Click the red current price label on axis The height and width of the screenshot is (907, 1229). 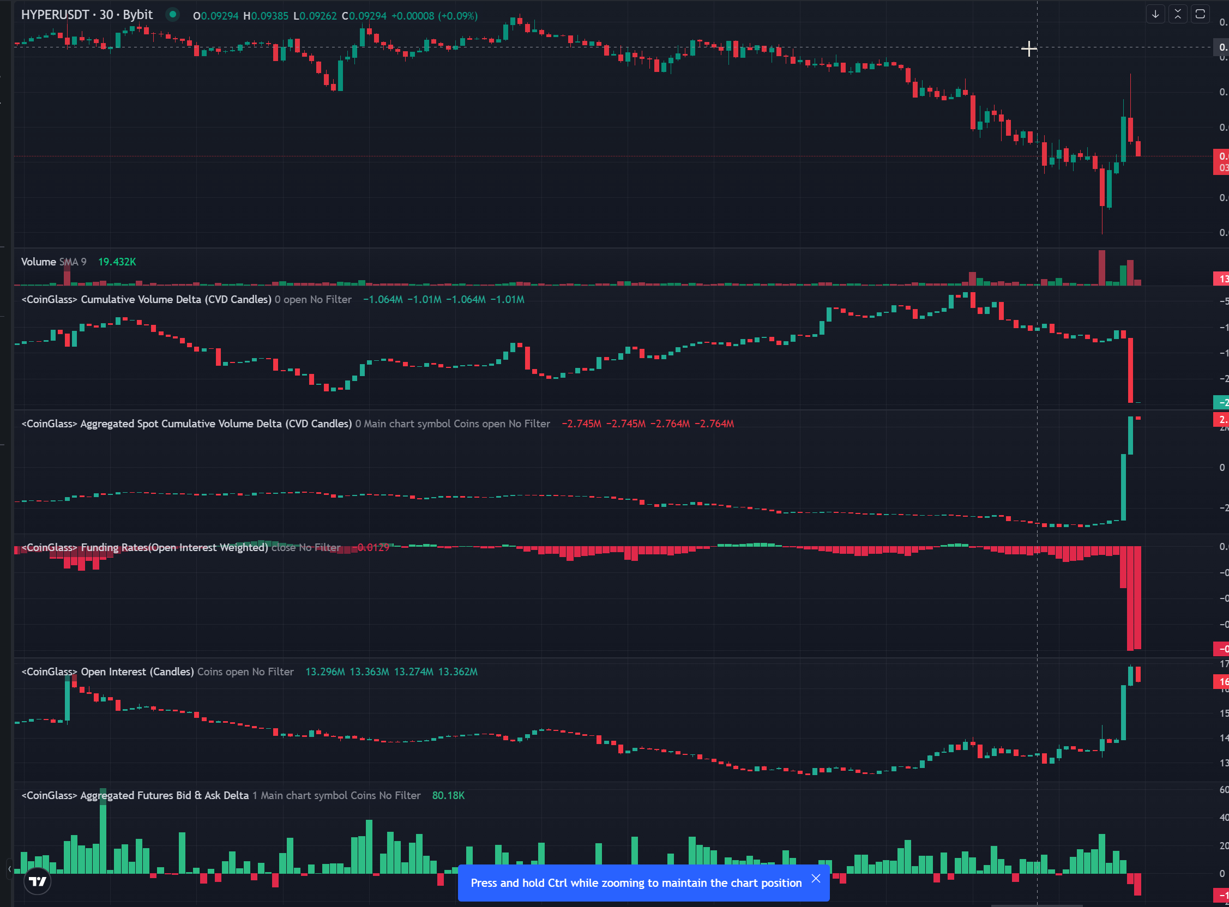[x=1221, y=161]
